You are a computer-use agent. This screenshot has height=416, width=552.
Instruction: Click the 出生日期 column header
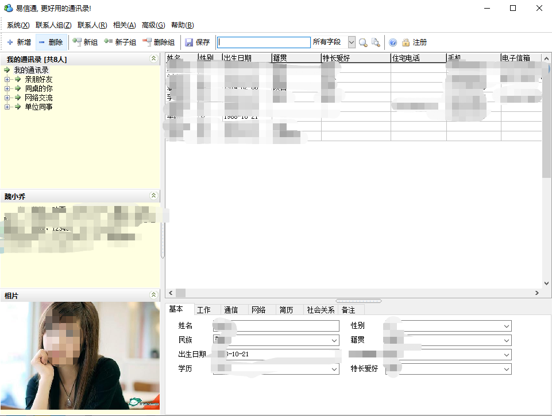tap(246, 58)
